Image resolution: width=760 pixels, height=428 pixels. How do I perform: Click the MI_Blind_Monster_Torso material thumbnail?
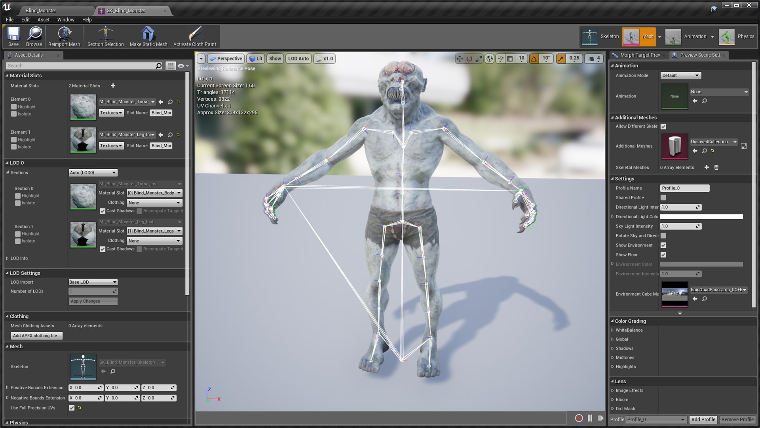(x=83, y=107)
